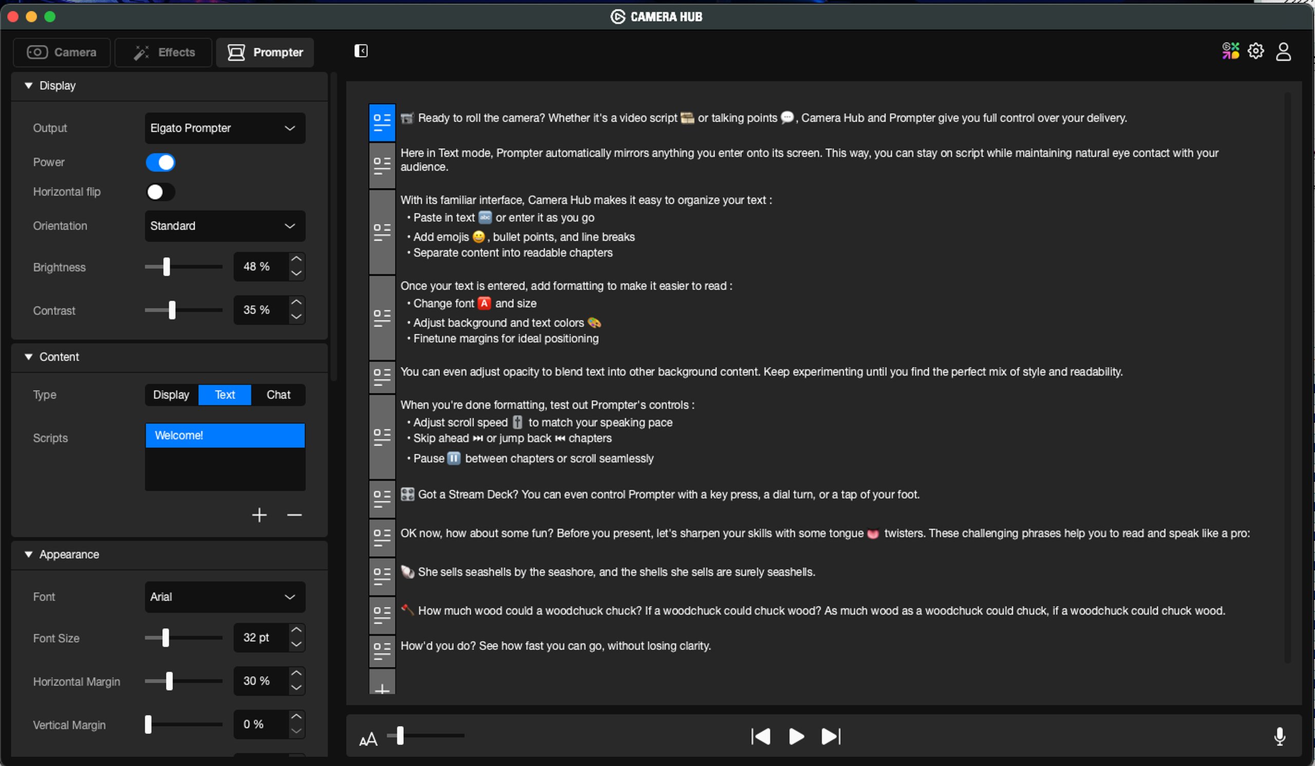Open the Marketplace colorful icon
This screenshot has width=1315, height=766.
[1230, 51]
